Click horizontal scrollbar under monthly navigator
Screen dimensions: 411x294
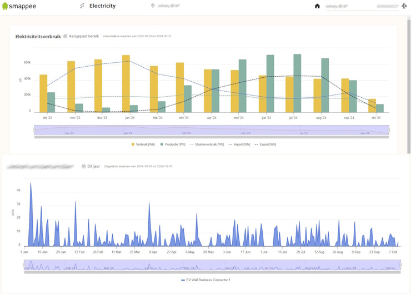click(212, 137)
